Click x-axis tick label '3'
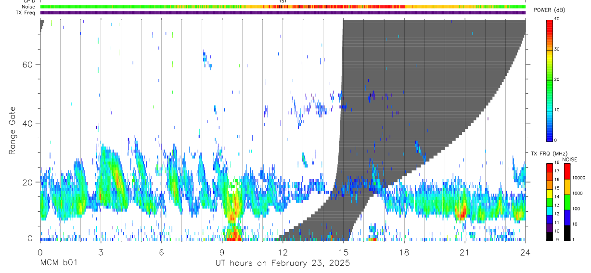Image resolution: width=591 pixels, height=273 pixels. 101,252
